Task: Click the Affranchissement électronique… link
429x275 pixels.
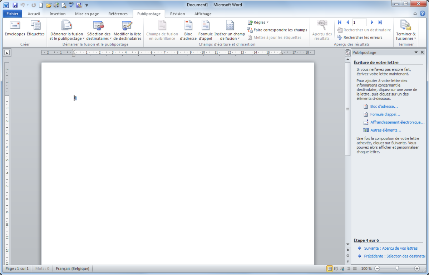Action: point(398,122)
